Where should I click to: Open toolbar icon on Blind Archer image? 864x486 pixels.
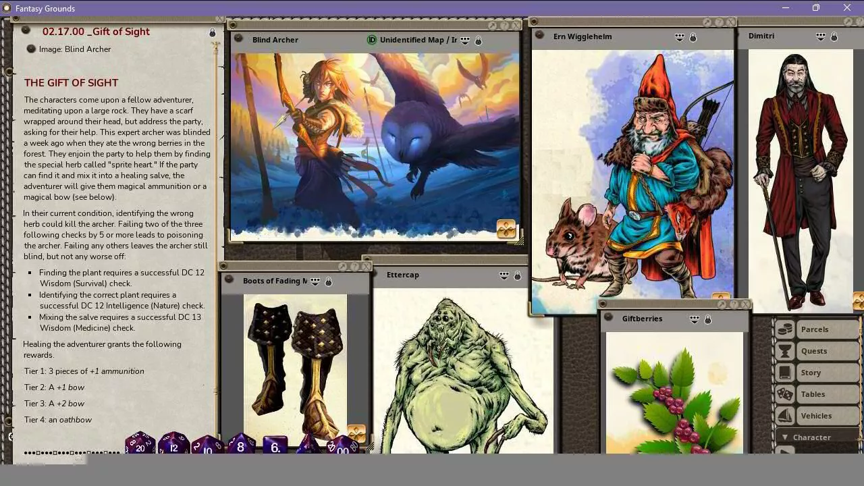pyautogui.click(x=506, y=230)
